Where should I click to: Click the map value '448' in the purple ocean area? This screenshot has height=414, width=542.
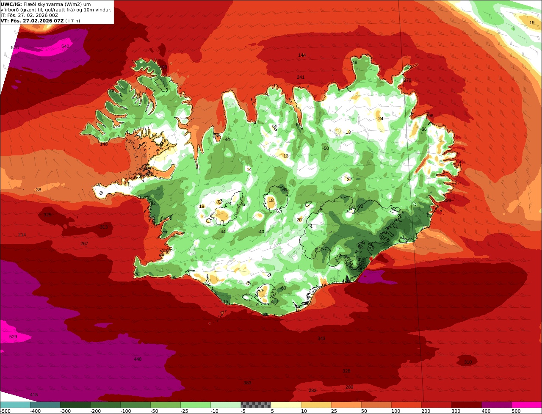coord(138,359)
